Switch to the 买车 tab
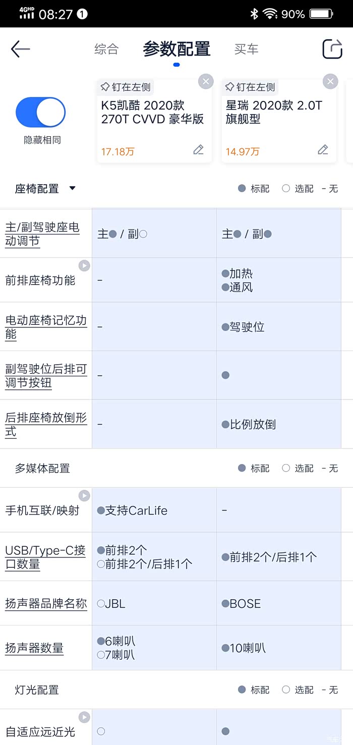The width and height of the screenshot is (353, 745). pyautogui.click(x=246, y=49)
